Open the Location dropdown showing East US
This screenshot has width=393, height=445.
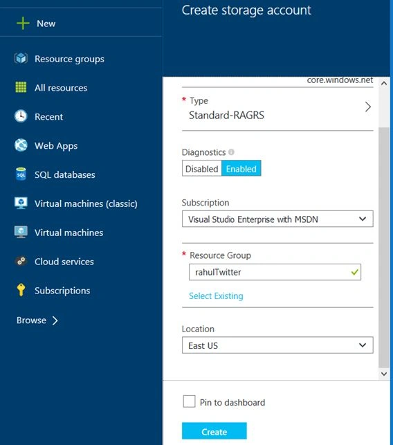[x=277, y=345]
